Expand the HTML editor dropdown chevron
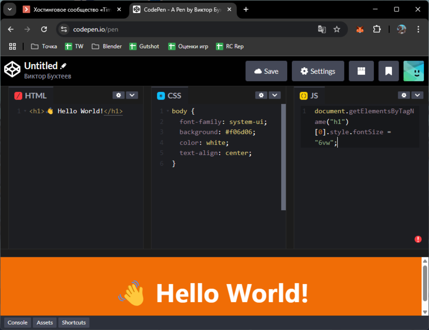The image size is (429, 330). click(132, 95)
